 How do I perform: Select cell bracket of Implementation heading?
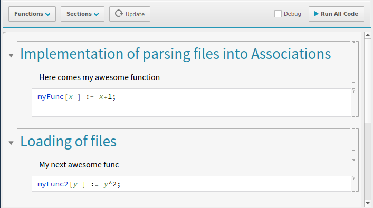tap(353, 52)
